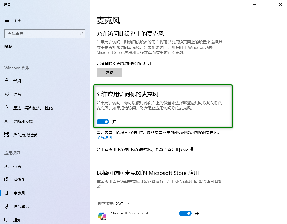This screenshot has width=287, height=224.
Task: Minimize the 设置 window
Action: click(255, 4)
